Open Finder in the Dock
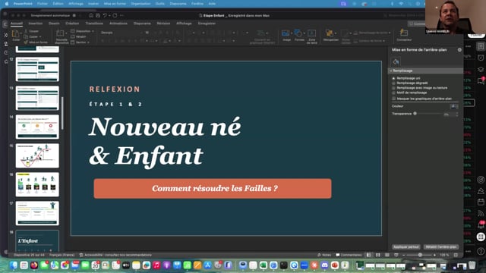The height and width of the screenshot is (273, 486). tap(14, 265)
